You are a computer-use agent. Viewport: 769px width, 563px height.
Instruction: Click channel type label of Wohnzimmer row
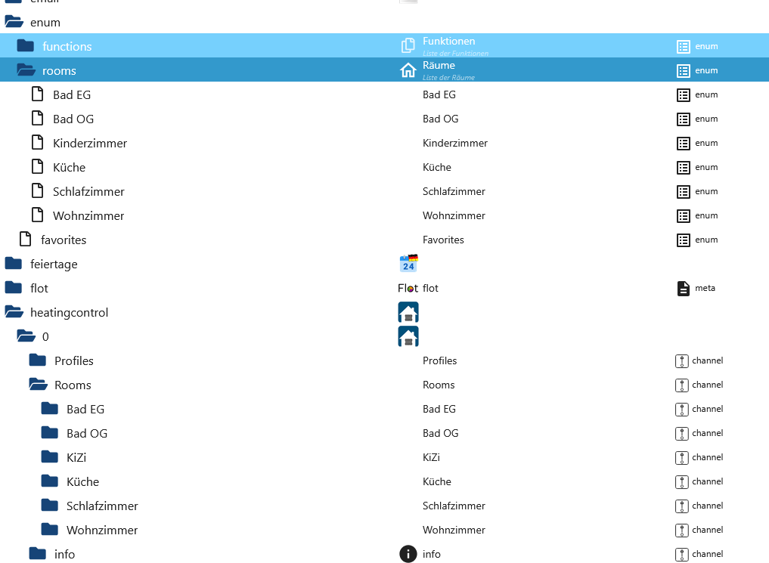coord(708,530)
